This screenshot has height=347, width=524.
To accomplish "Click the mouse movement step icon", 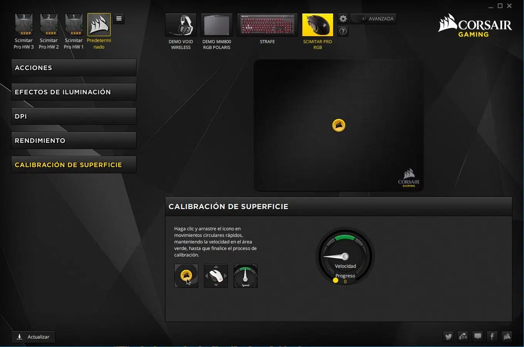I will click(x=216, y=276).
